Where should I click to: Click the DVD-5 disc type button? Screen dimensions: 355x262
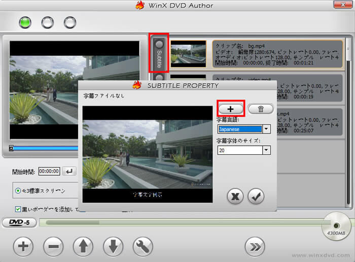[x=19, y=222]
